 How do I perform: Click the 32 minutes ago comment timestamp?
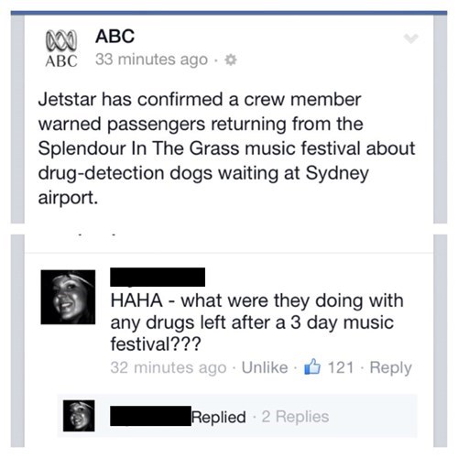pyautogui.click(x=169, y=367)
